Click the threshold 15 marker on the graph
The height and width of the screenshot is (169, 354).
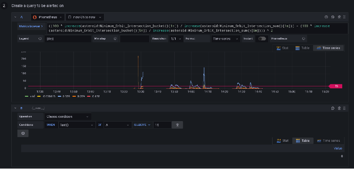[x=335, y=86]
